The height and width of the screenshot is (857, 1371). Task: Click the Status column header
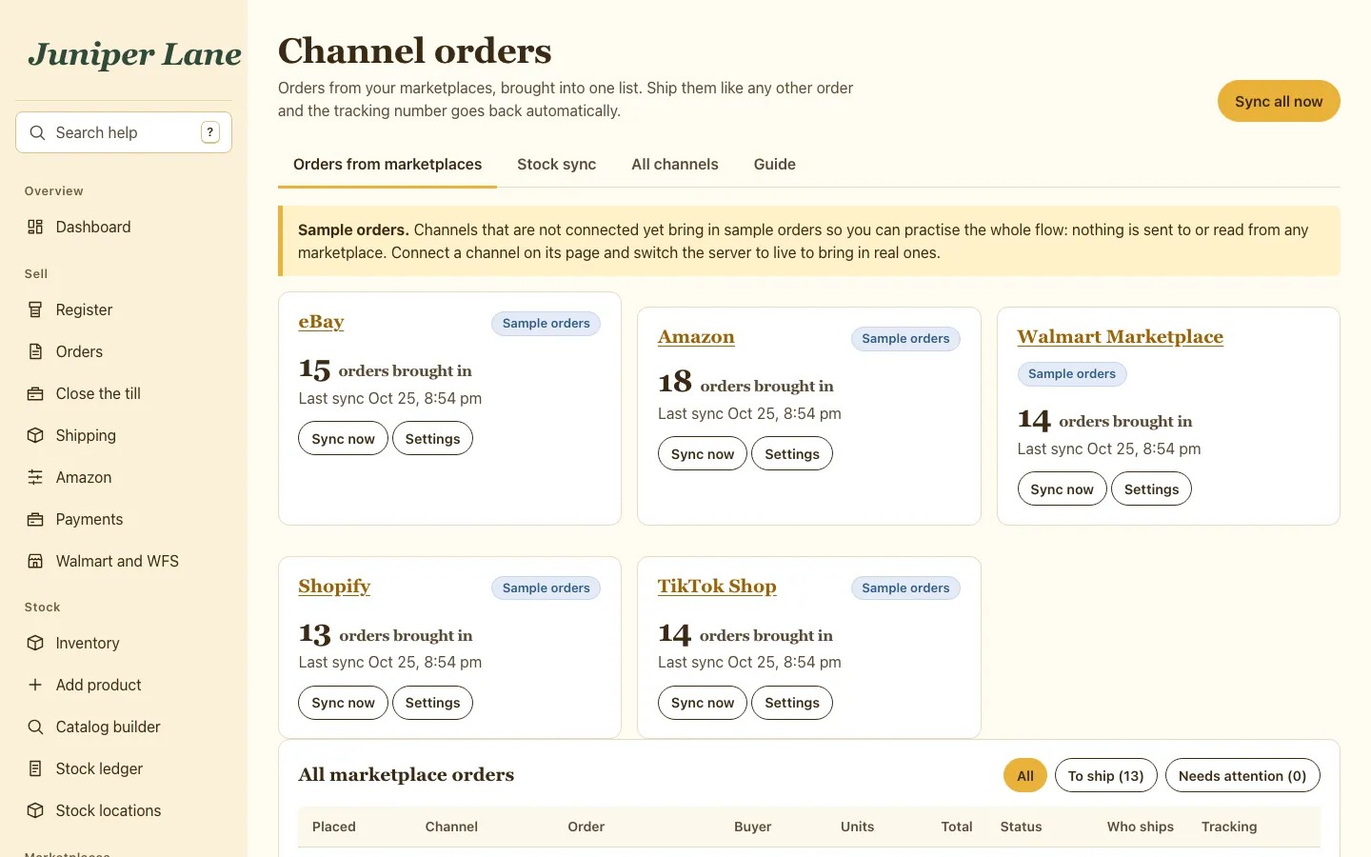click(1021, 827)
